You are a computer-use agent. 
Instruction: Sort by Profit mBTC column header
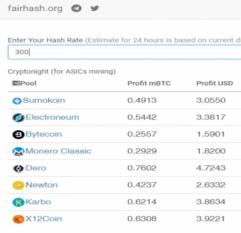(149, 83)
